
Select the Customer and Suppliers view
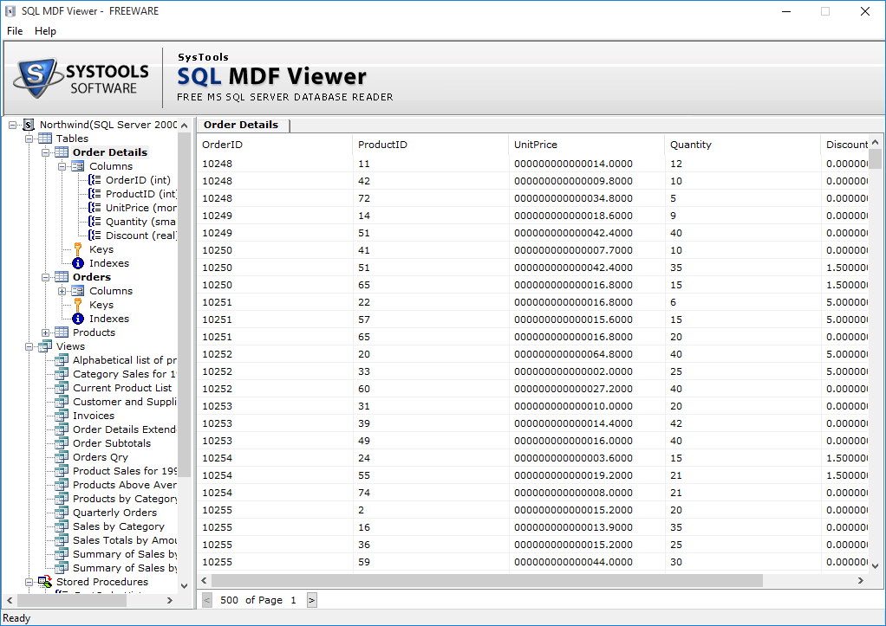(124, 402)
